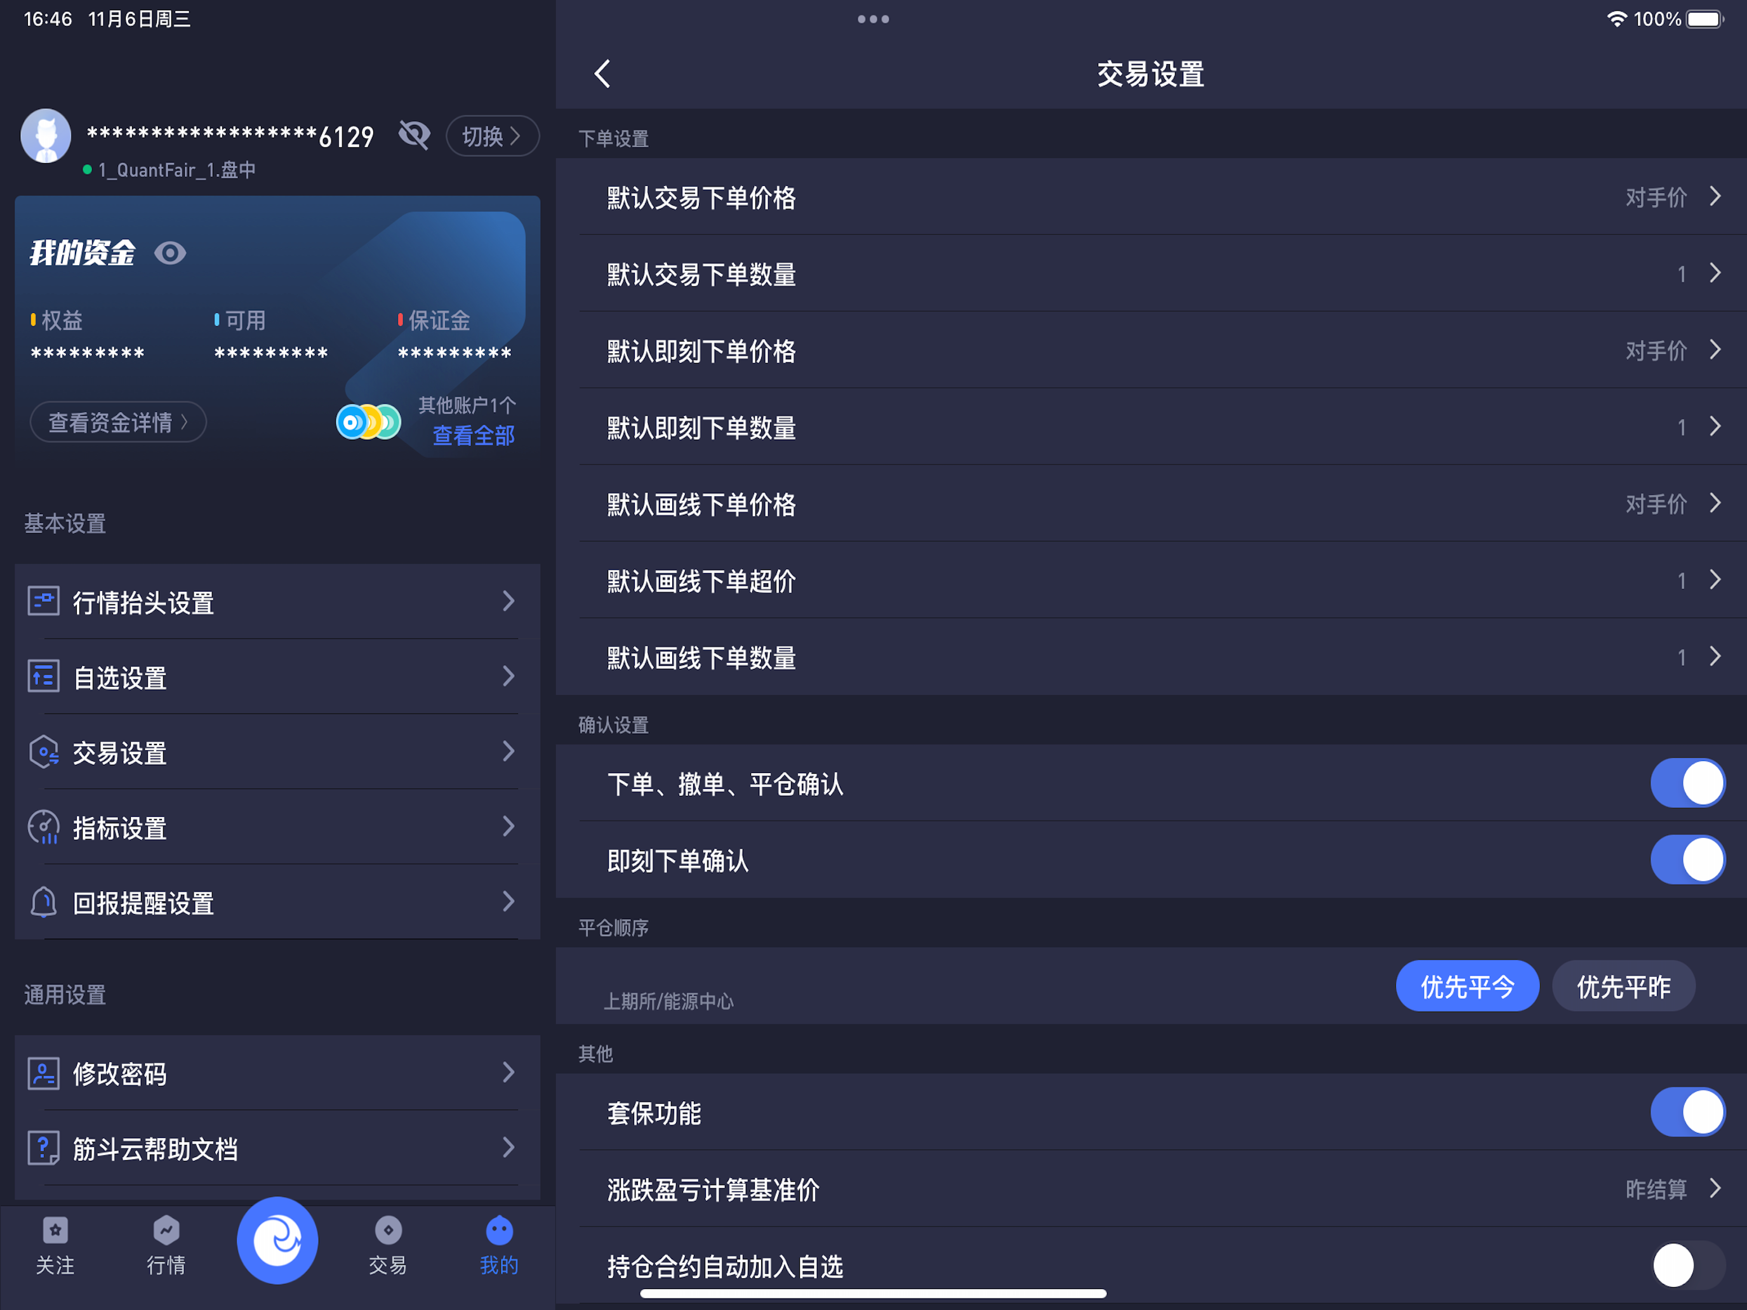
Task: Open the 我的 tab
Action: pyautogui.click(x=499, y=1247)
